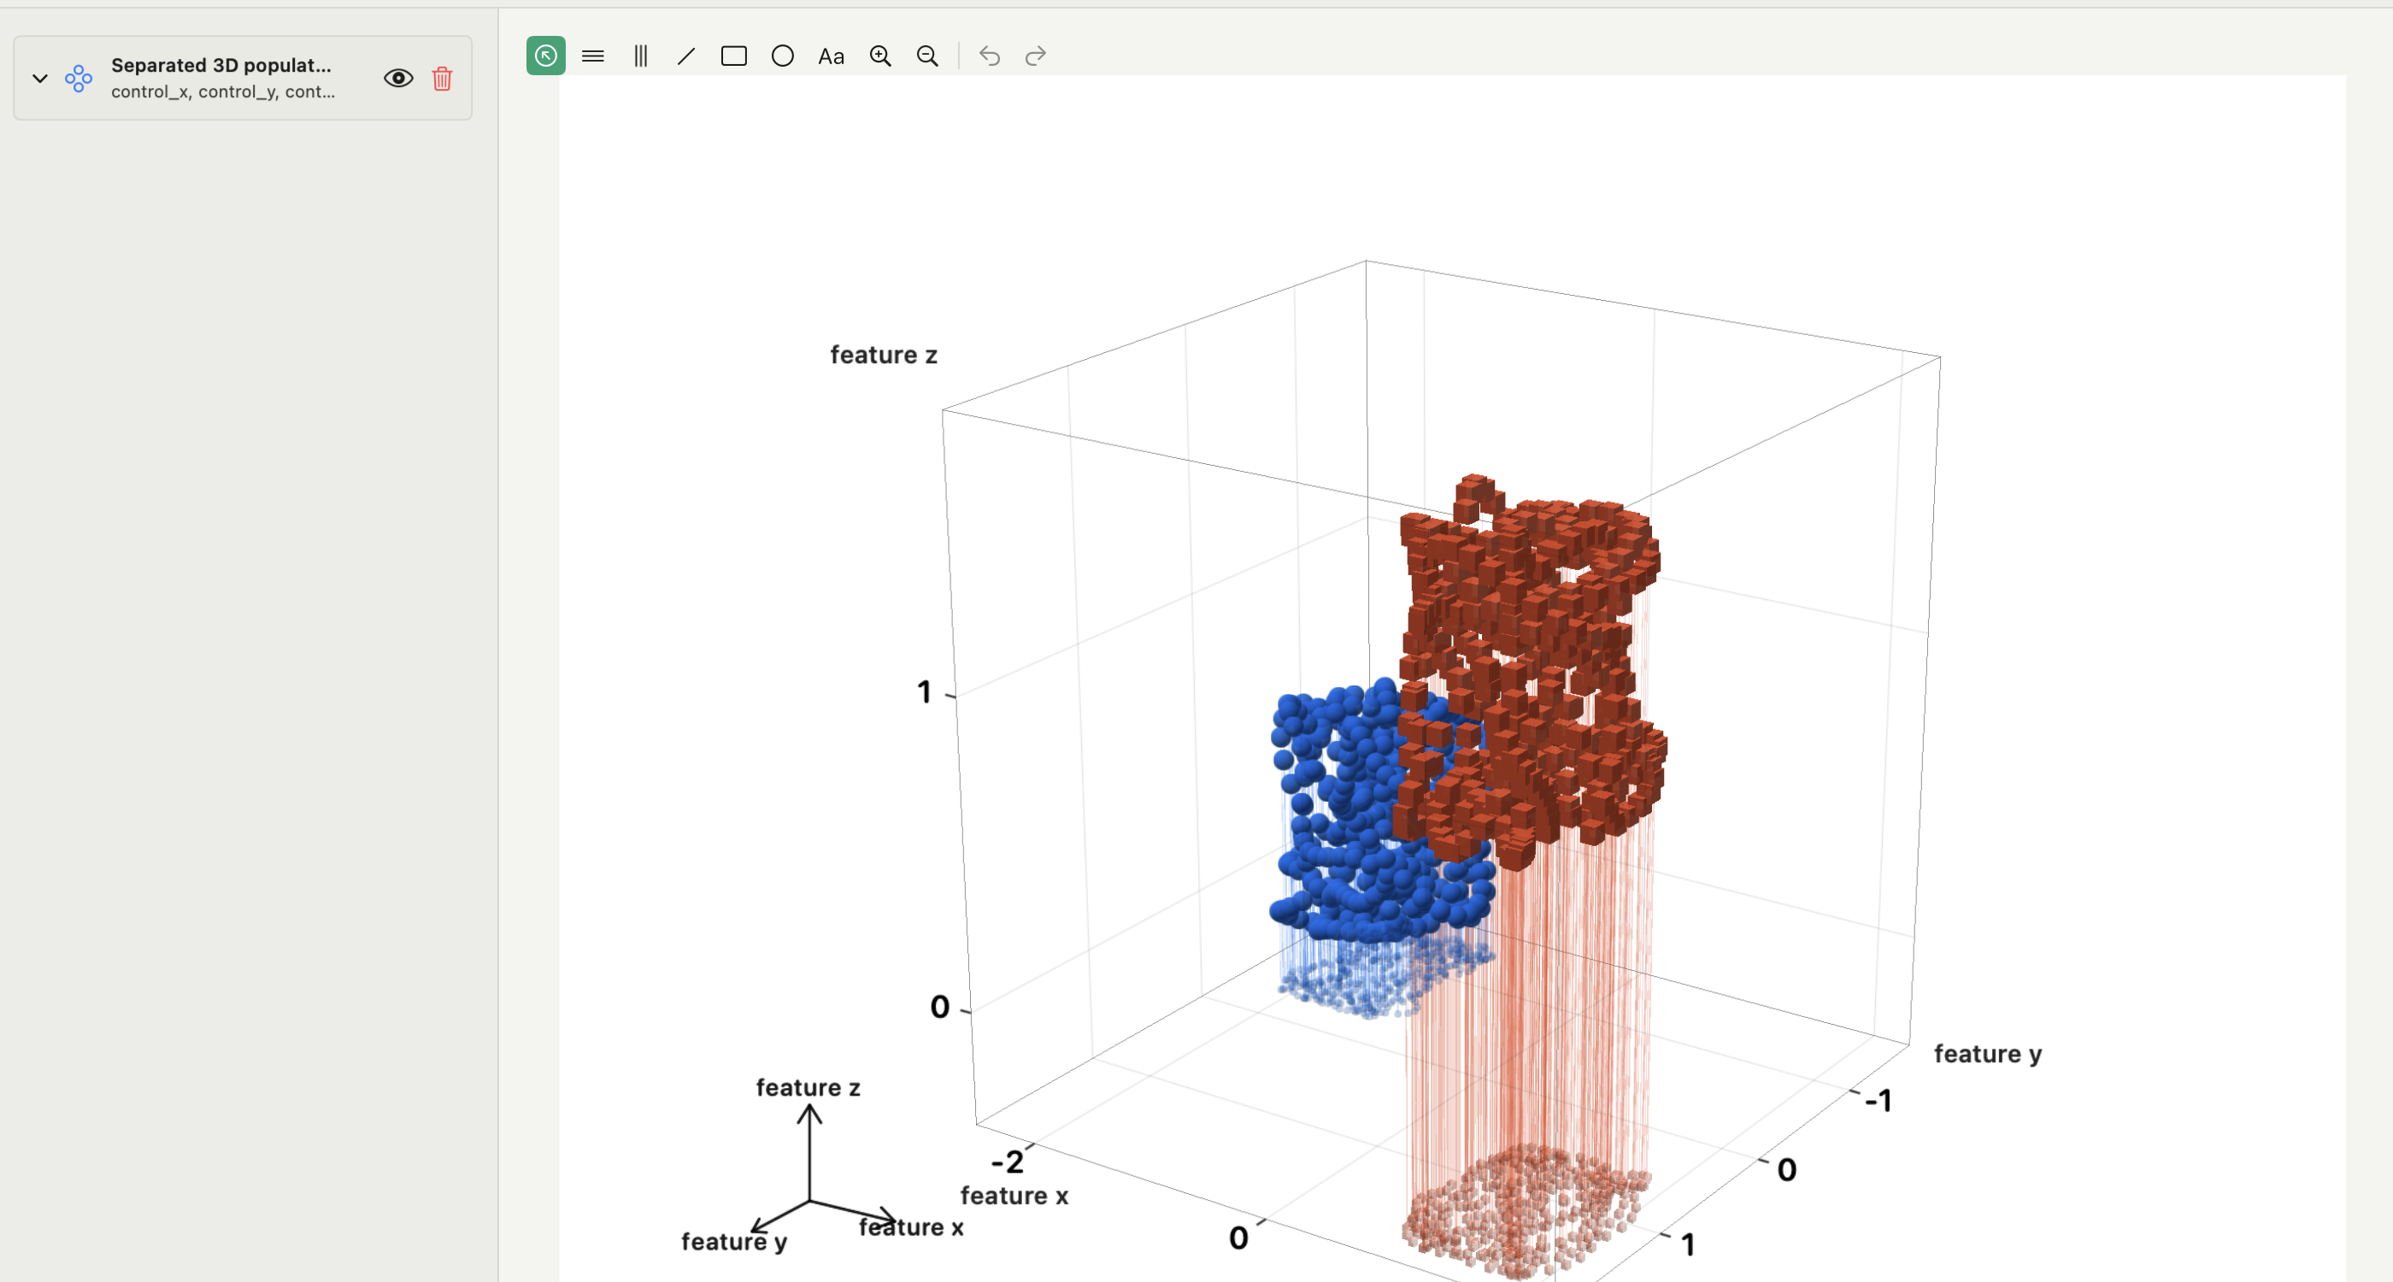Click the 'control_x, control_y, cont...' subtitle
Viewport: 2393px width, 1282px height.
223,91
